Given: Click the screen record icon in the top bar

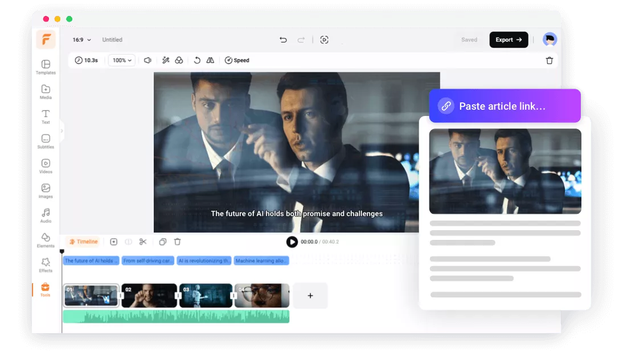Looking at the screenshot, I should (x=324, y=40).
